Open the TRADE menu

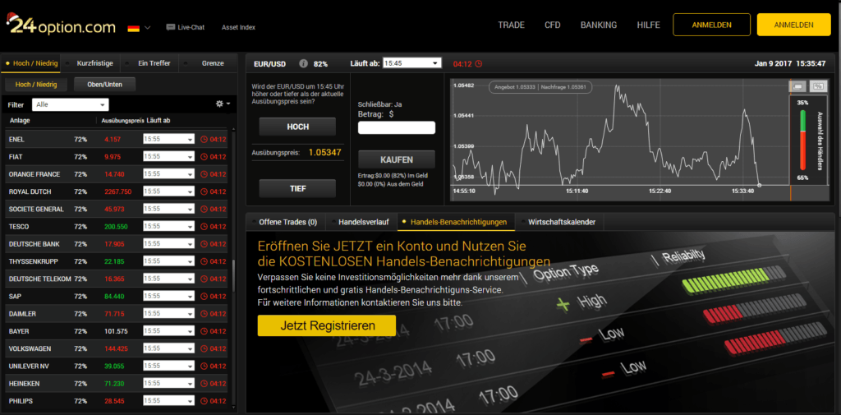point(511,25)
